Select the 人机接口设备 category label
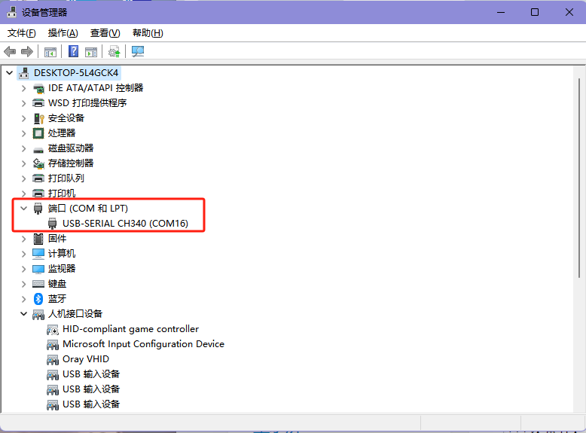Screen dimensions: 586x433 (x=75, y=314)
